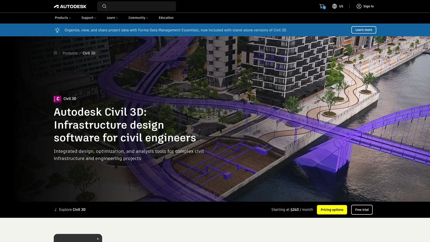The width and height of the screenshot is (430, 242).
Task: Click the left arrow on the dark card
Action: (98, 239)
